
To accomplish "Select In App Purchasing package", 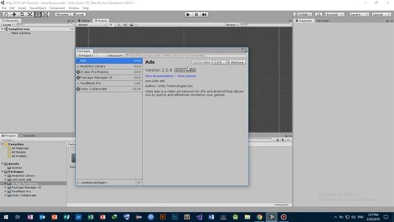I will click(x=109, y=72).
